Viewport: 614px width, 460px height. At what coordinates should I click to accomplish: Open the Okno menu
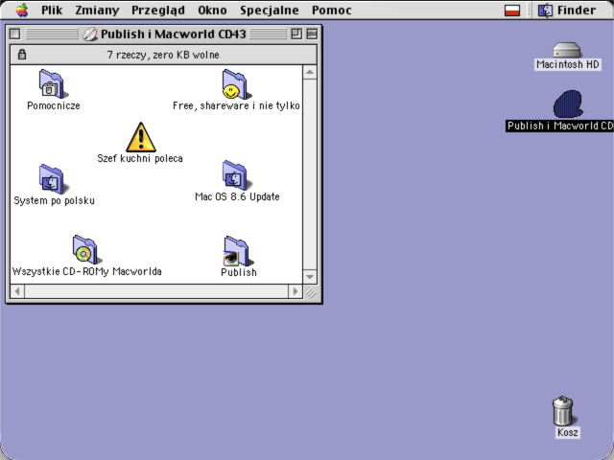212,11
